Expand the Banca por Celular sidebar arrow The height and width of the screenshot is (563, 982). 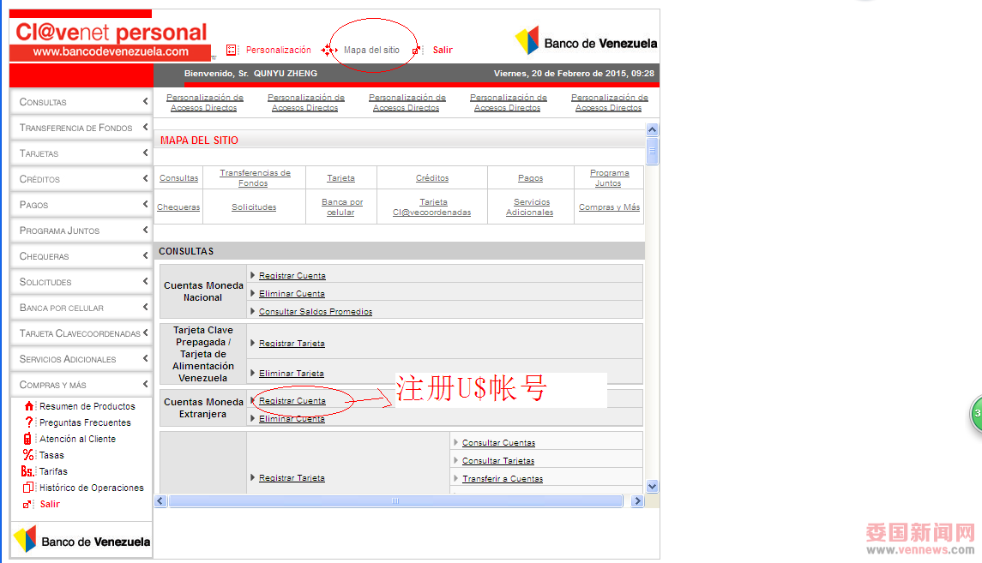[x=145, y=307]
